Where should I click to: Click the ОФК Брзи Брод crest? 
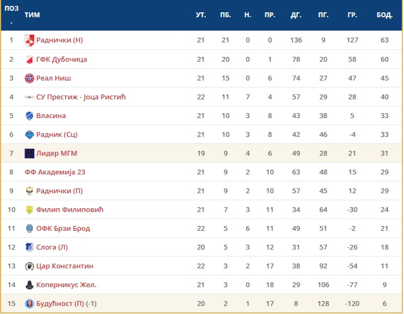click(29, 228)
